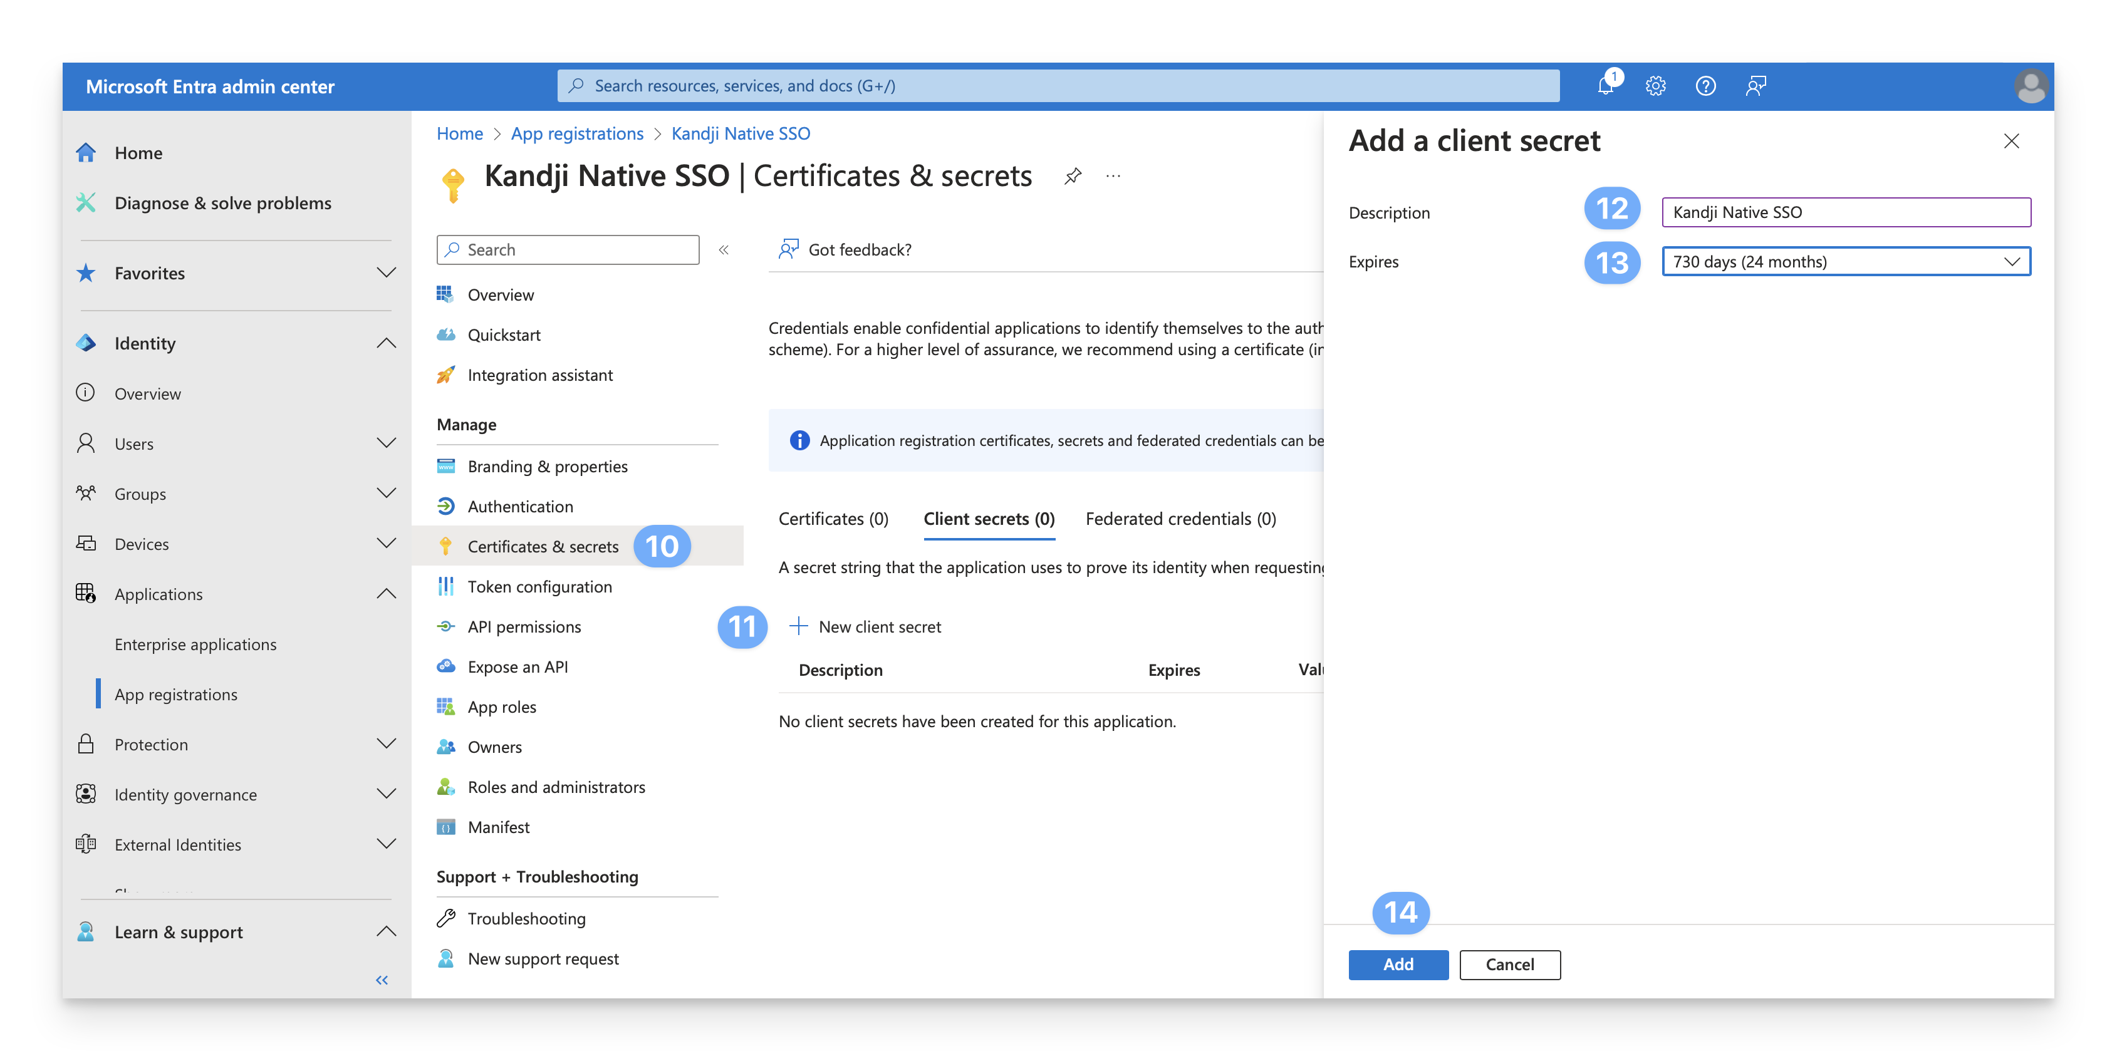The height and width of the screenshot is (1061, 2117).
Task: Go to Home breadcrumb link
Action: click(459, 133)
